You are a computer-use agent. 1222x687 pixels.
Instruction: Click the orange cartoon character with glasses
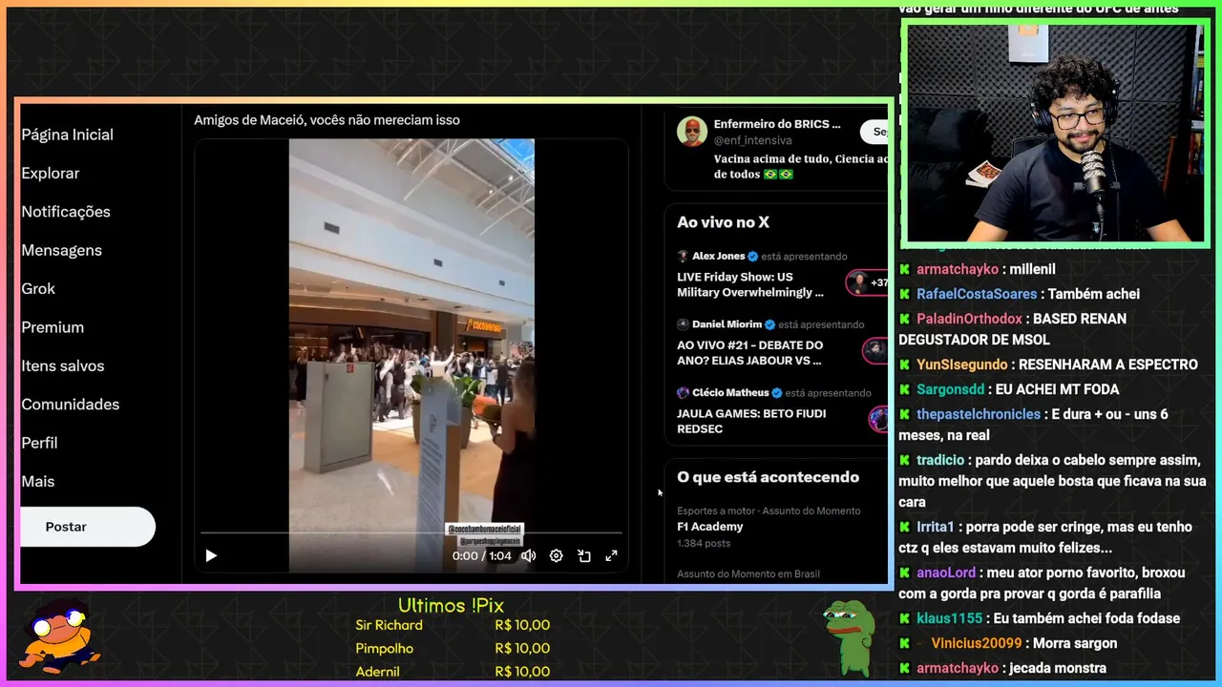(x=61, y=637)
